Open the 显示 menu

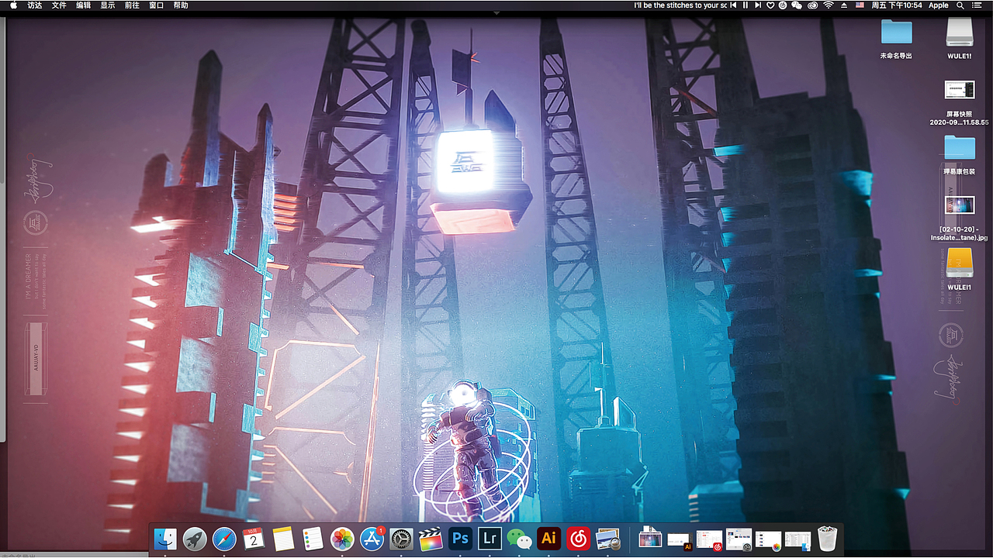coord(108,5)
